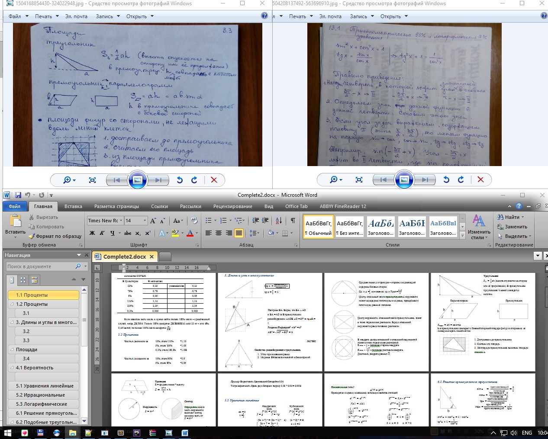This screenshot has width=548, height=439.
Task: Collapse heading 3. Длины и углы triangle
Action: [x=12, y=322]
